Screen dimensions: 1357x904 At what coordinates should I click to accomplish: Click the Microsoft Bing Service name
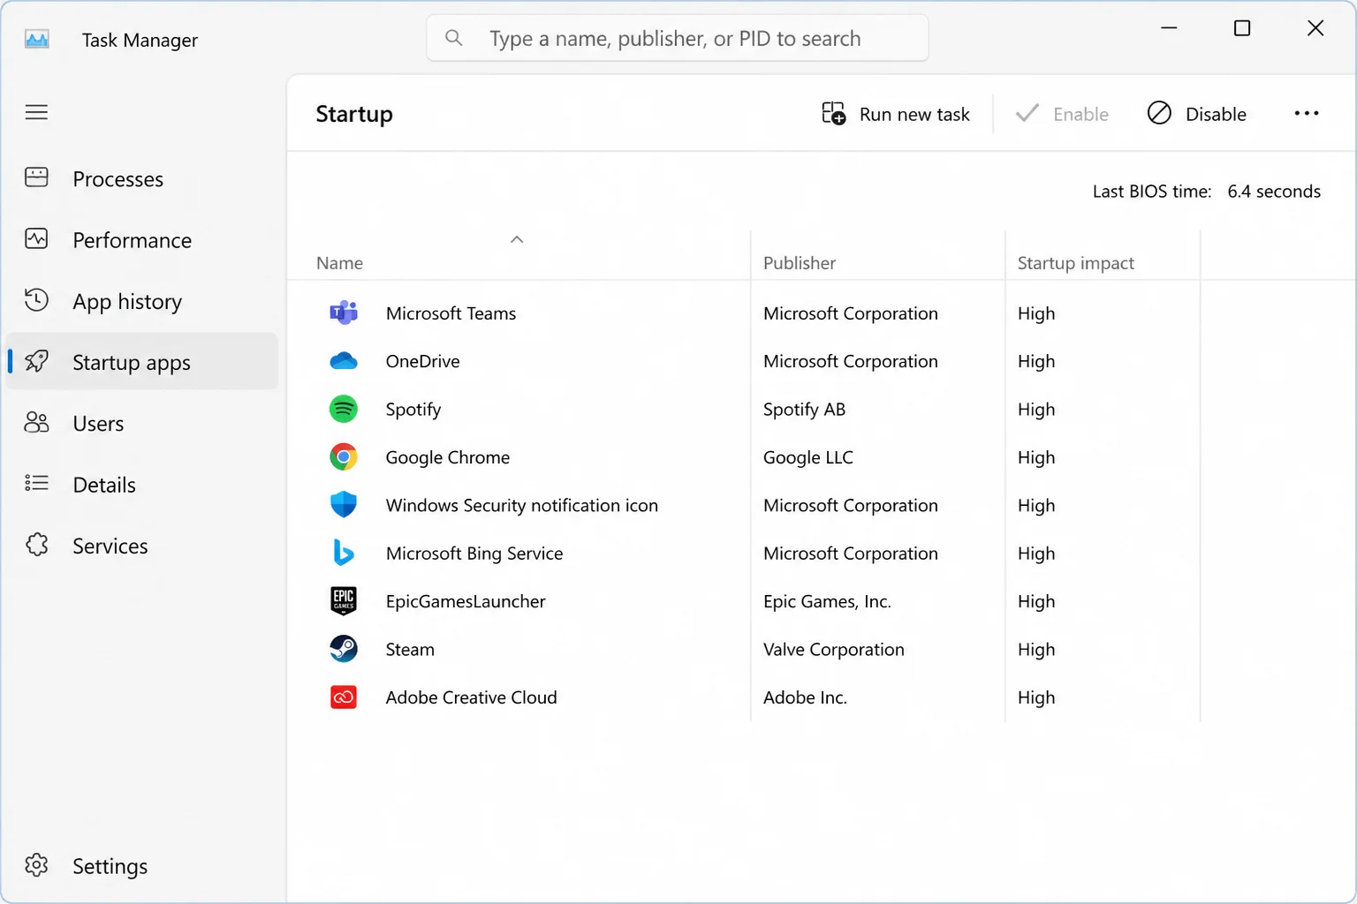coord(474,554)
